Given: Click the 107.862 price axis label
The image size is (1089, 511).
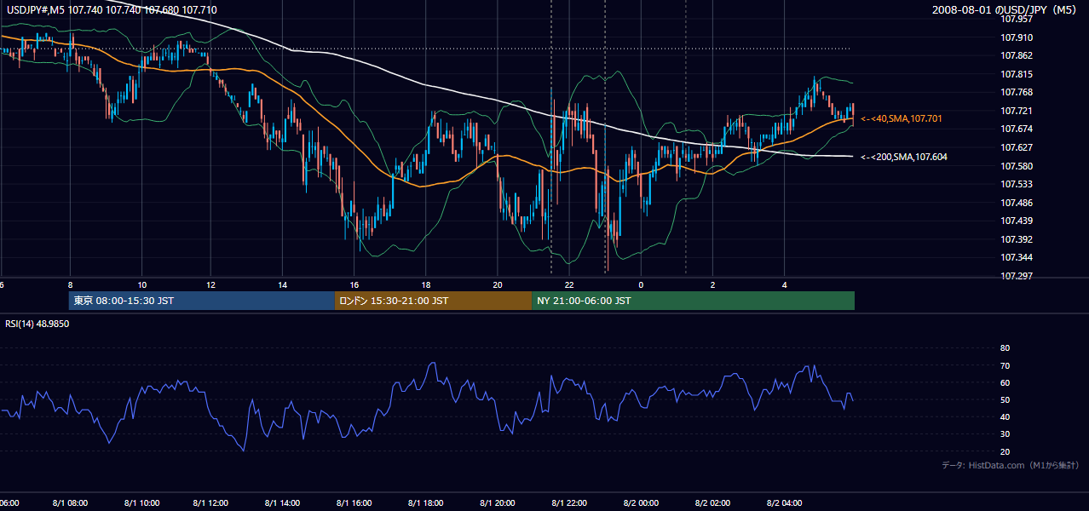Looking at the screenshot, I should tap(1017, 55).
